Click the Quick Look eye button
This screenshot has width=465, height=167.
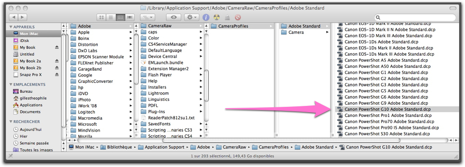pos(173,18)
